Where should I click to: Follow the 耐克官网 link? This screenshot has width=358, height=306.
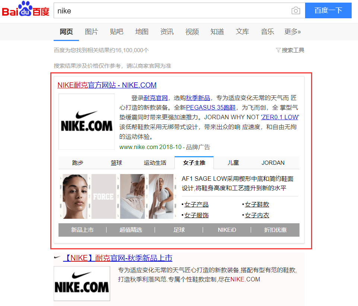[x=156, y=98]
